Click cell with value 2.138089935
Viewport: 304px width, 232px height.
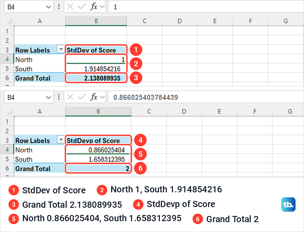tap(96, 78)
